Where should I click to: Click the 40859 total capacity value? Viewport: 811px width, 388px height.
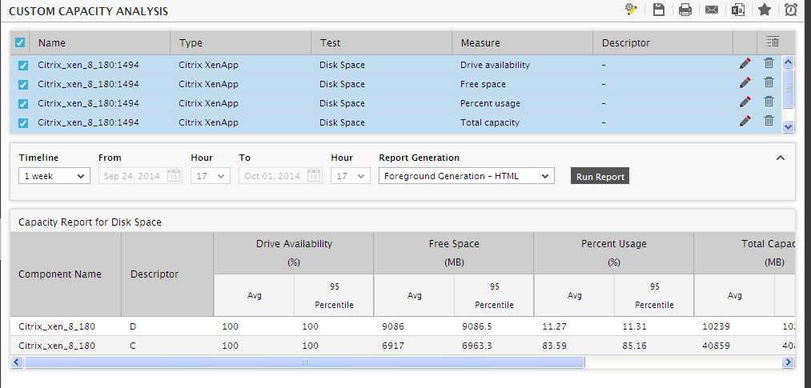click(x=717, y=346)
